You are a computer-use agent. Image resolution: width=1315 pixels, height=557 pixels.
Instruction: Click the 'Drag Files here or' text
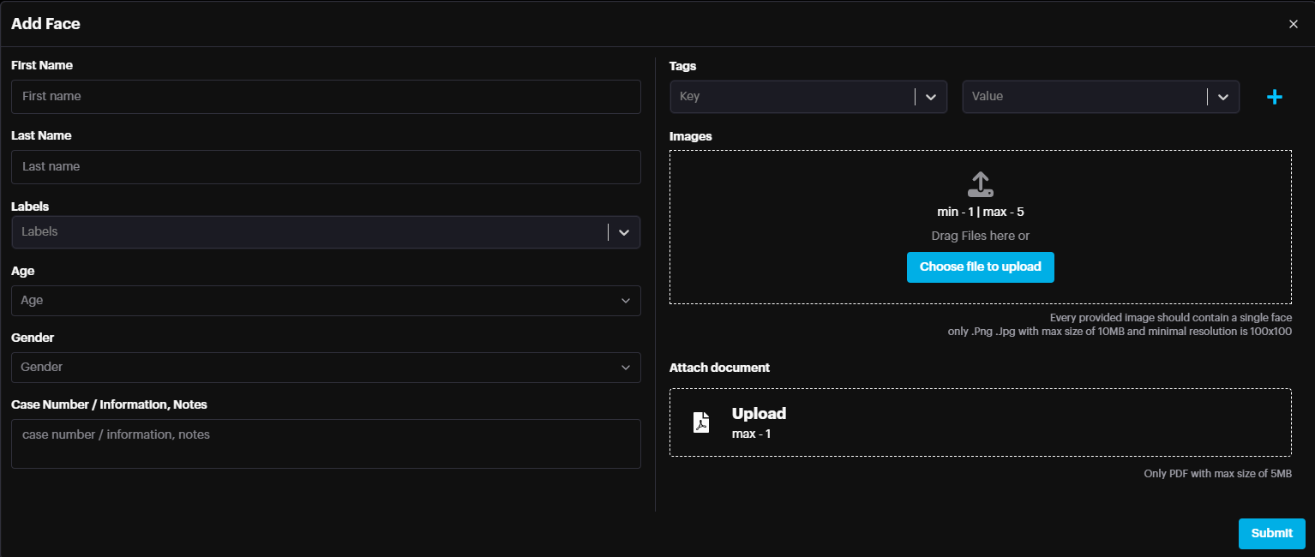click(980, 236)
